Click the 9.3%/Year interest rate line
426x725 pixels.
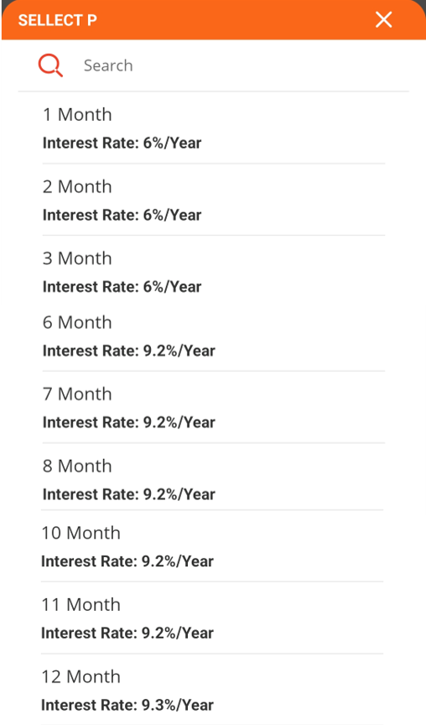(x=127, y=705)
